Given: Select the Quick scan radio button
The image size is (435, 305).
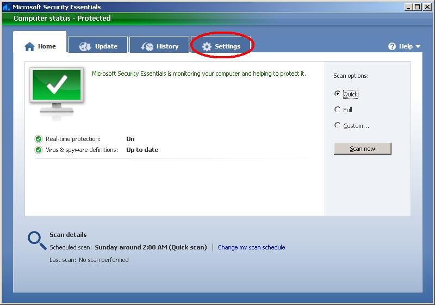Looking at the screenshot, I should 338,94.
